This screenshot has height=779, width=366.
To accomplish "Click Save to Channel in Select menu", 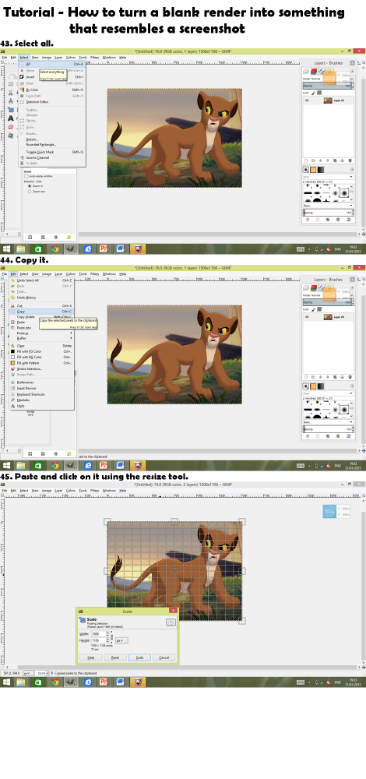I will pyautogui.click(x=51, y=157).
